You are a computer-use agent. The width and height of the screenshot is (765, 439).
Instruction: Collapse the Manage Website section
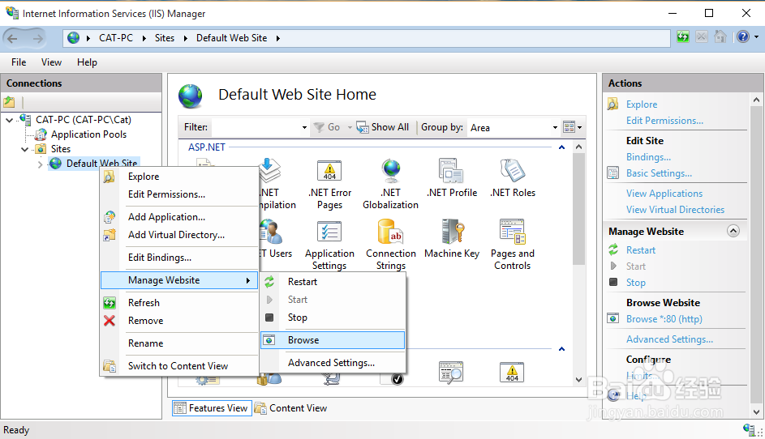tap(733, 231)
